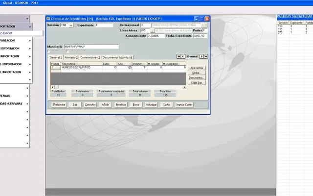Open Documentos... button

click(x=197, y=78)
